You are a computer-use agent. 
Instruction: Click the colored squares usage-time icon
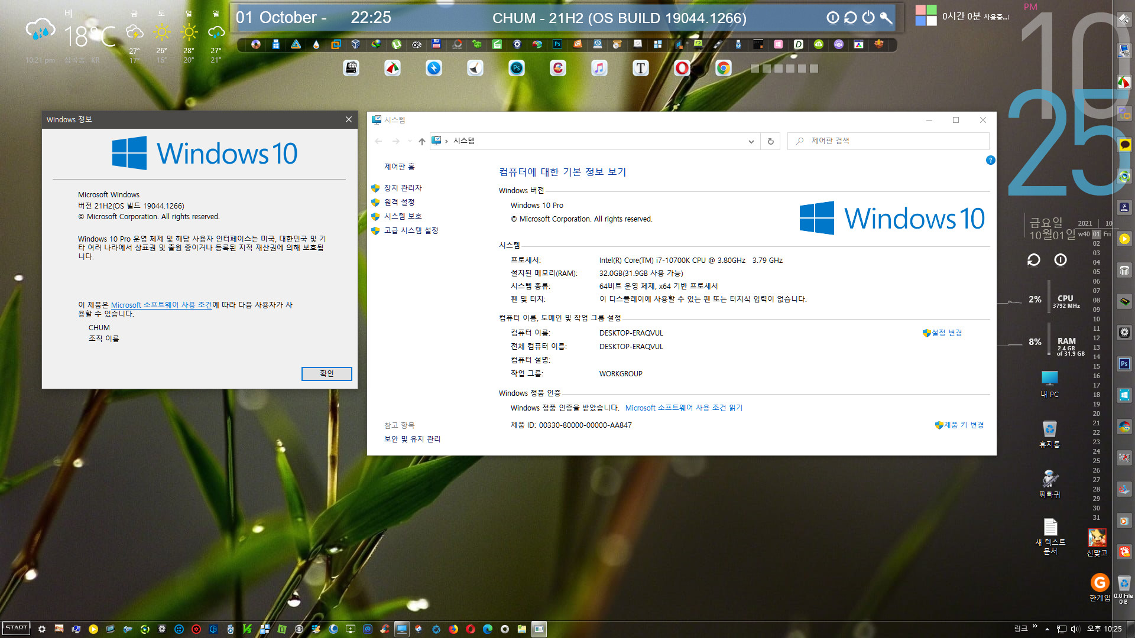point(926,15)
